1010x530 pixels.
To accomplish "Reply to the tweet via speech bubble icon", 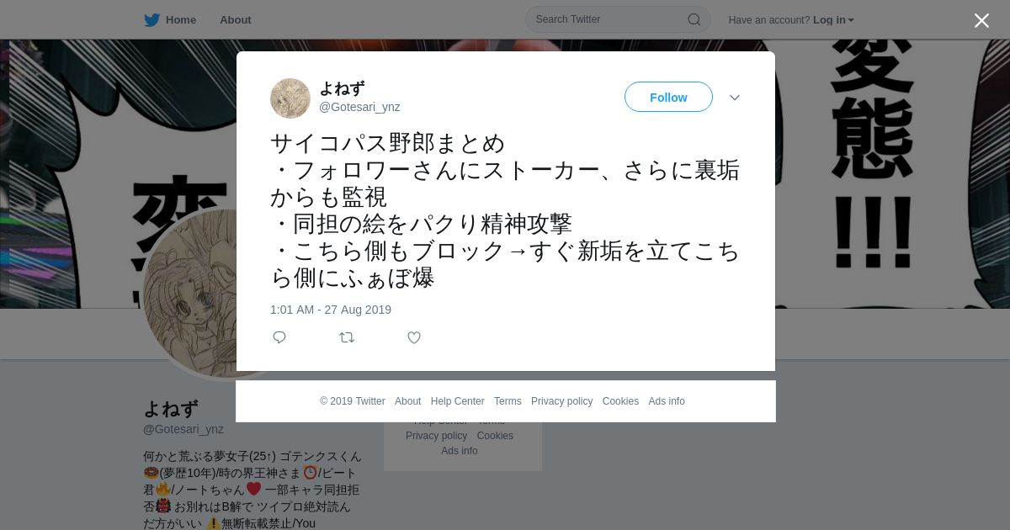I will [279, 337].
